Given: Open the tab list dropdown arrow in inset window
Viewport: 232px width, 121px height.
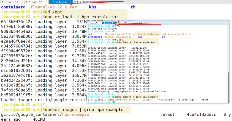Looking at the screenshot, I should 228,23.
